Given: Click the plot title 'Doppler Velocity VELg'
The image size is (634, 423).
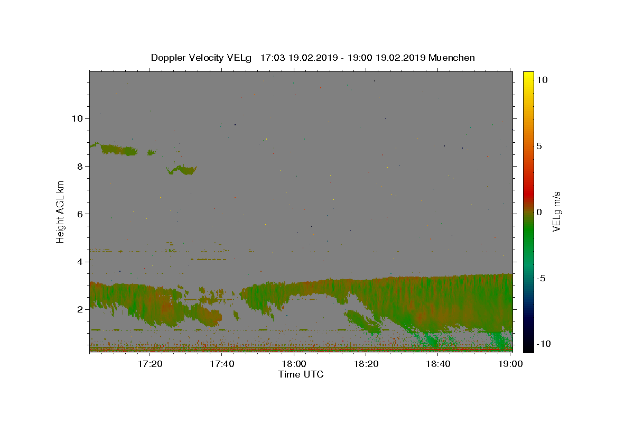Looking at the screenshot, I should [x=202, y=58].
